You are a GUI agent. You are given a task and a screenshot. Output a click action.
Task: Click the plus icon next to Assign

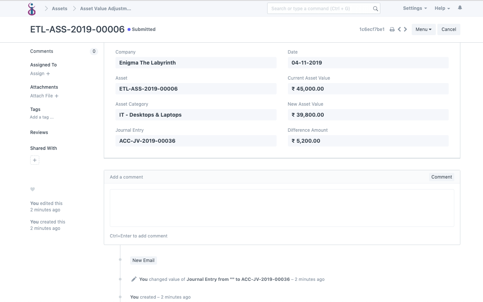[47, 74]
